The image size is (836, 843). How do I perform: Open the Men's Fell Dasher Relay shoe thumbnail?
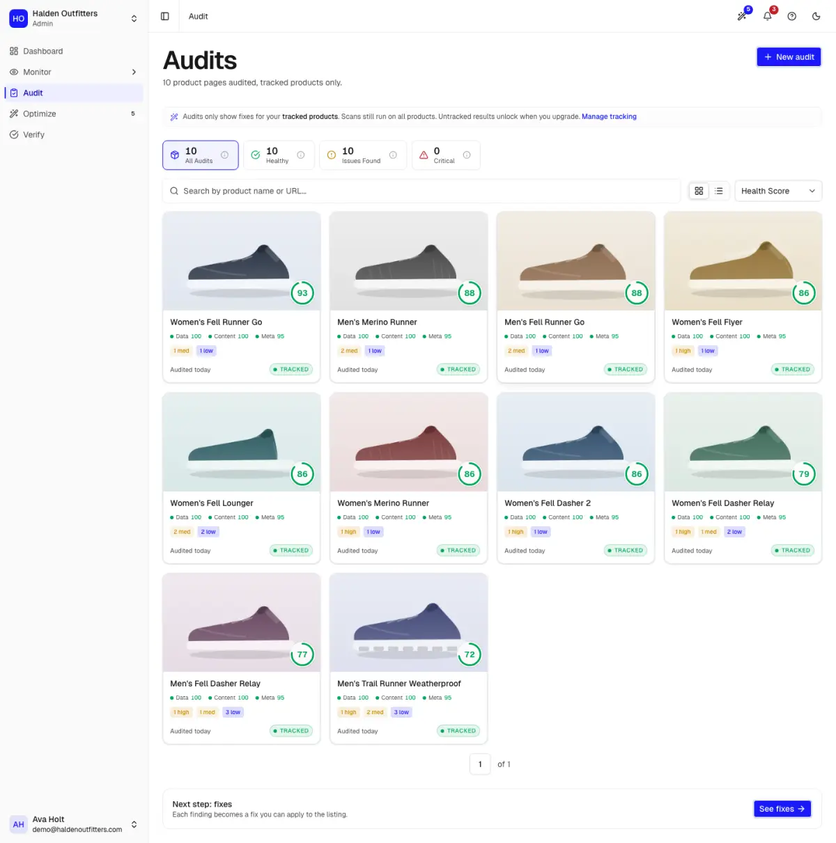[242, 622]
